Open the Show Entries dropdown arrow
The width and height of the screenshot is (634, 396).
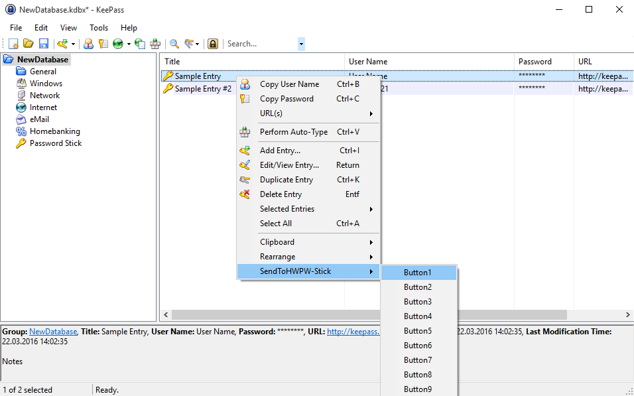pyautogui.click(x=198, y=44)
